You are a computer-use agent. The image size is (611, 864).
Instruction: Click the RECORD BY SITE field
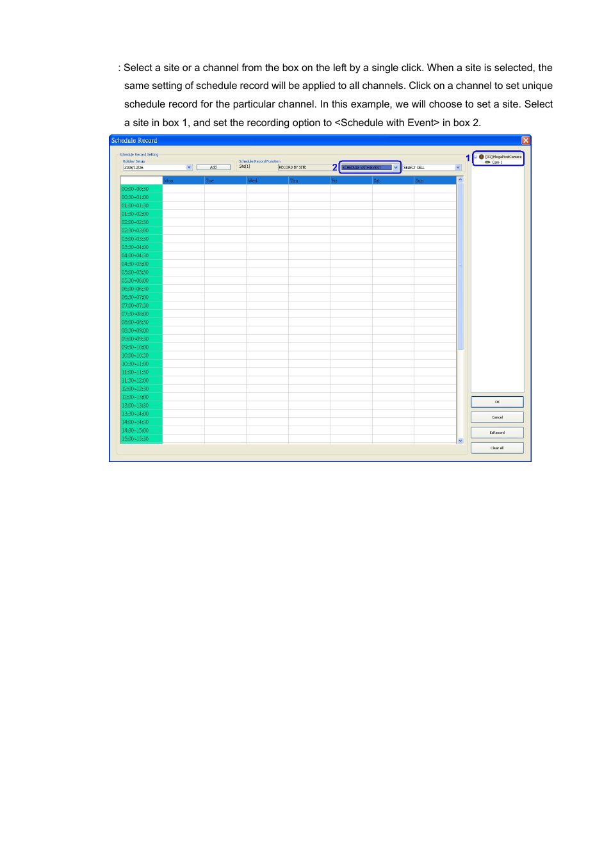pyautogui.click(x=307, y=167)
